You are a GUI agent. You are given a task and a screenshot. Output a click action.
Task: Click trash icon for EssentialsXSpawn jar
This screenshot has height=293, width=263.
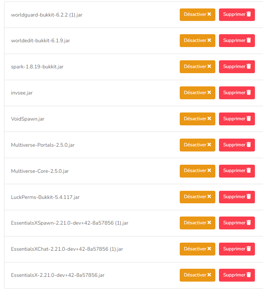point(249,222)
